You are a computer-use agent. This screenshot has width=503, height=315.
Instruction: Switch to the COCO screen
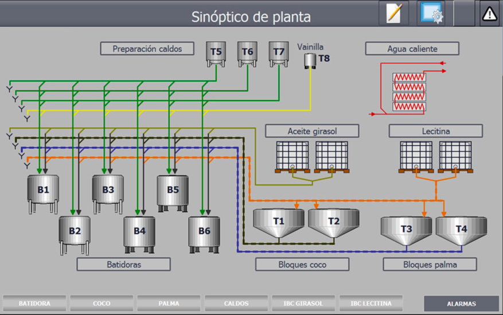(102, 303)
